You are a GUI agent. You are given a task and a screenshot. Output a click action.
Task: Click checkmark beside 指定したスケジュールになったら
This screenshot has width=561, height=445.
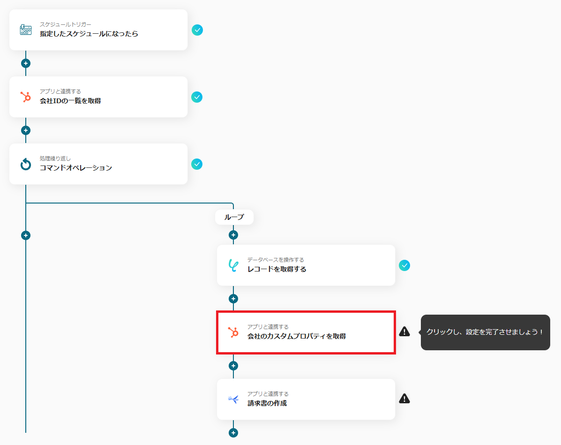pyautogui.click(x=197, y=30)
